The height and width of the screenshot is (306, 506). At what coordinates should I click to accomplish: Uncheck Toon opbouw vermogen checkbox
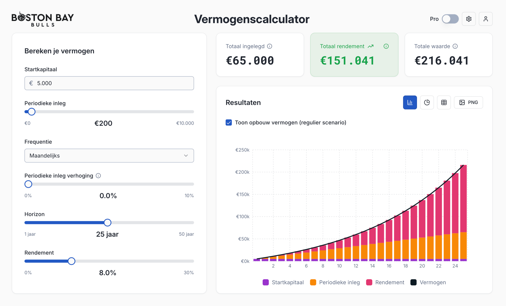coord(229,123)
